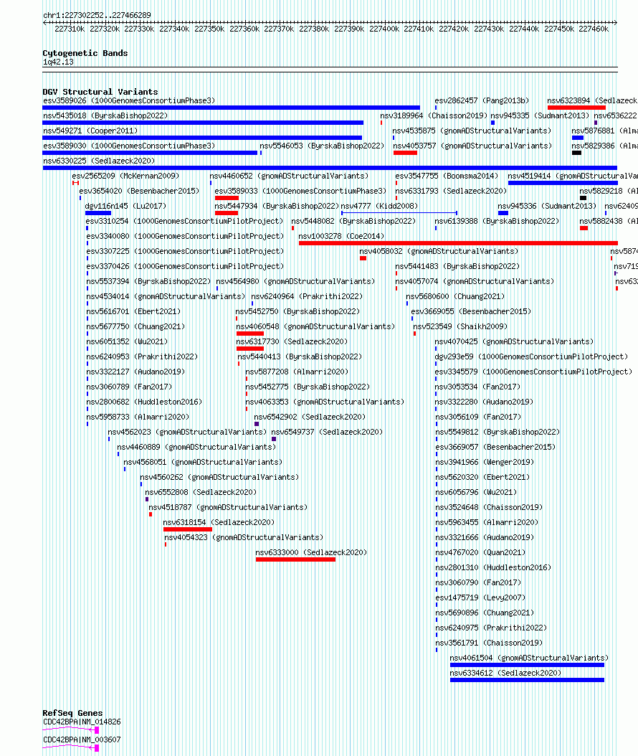This screenshot has height=756, width=638.
Task: Click the 227390k ruler tick label
Action: pyautogui.click(x=349, y=29)
